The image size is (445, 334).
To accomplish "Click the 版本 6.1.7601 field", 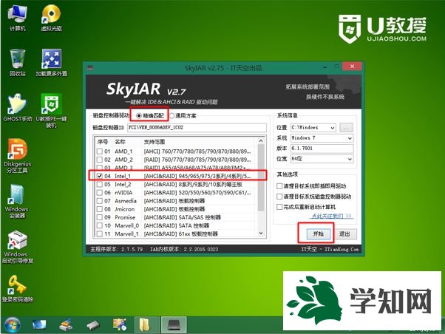I will click(322, 149).
